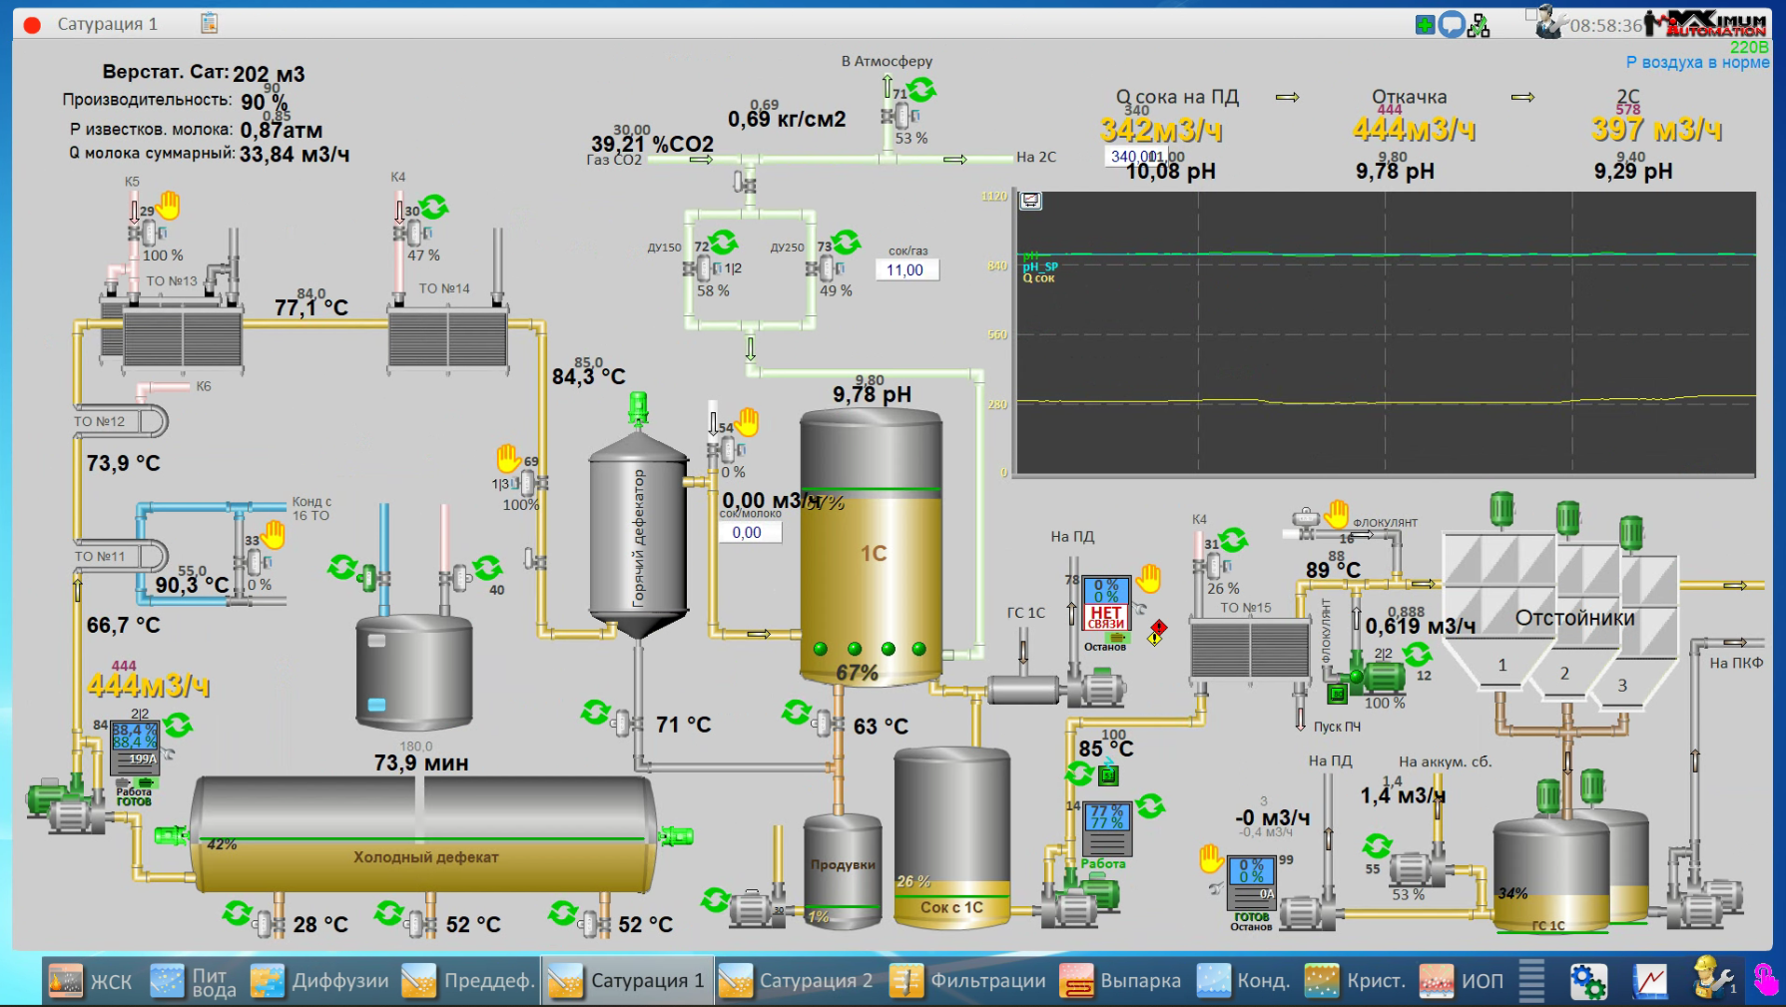Open the Выпарка section
Screen dimensions: 1786x1007
point(1121,981)
